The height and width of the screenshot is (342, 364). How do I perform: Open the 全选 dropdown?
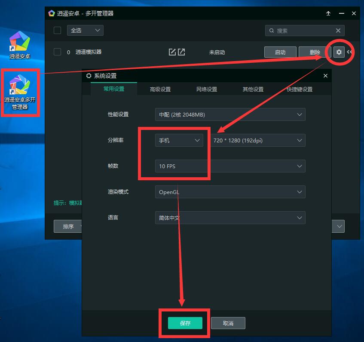[85, 31]
